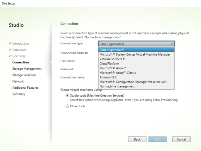Go to the Databases step
201x151 pixels.
click(x=19, y=50)
